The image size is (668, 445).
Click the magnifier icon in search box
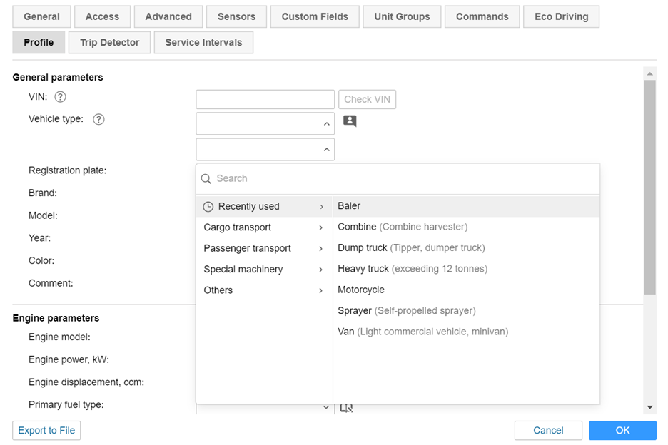[206, 179]
